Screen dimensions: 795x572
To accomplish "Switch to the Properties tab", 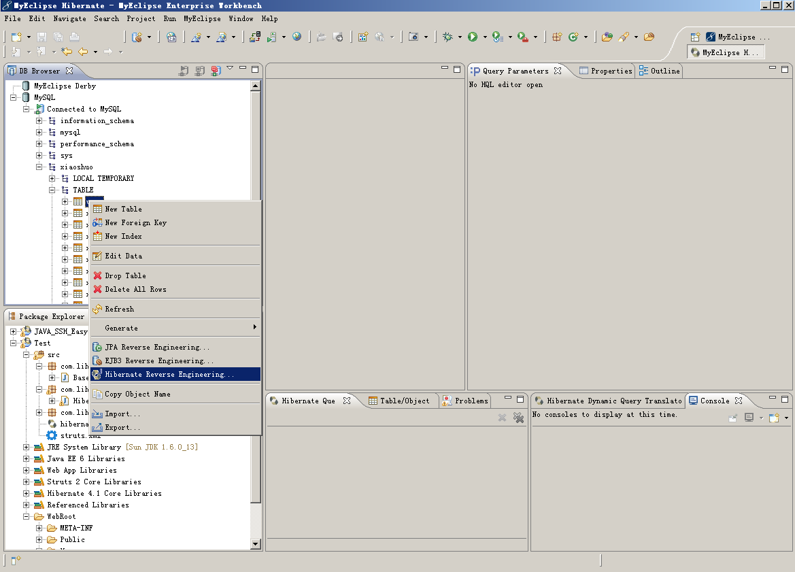I will [605, 71].
